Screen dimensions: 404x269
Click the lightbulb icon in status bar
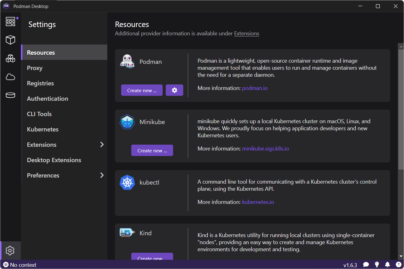pos(377,265)
